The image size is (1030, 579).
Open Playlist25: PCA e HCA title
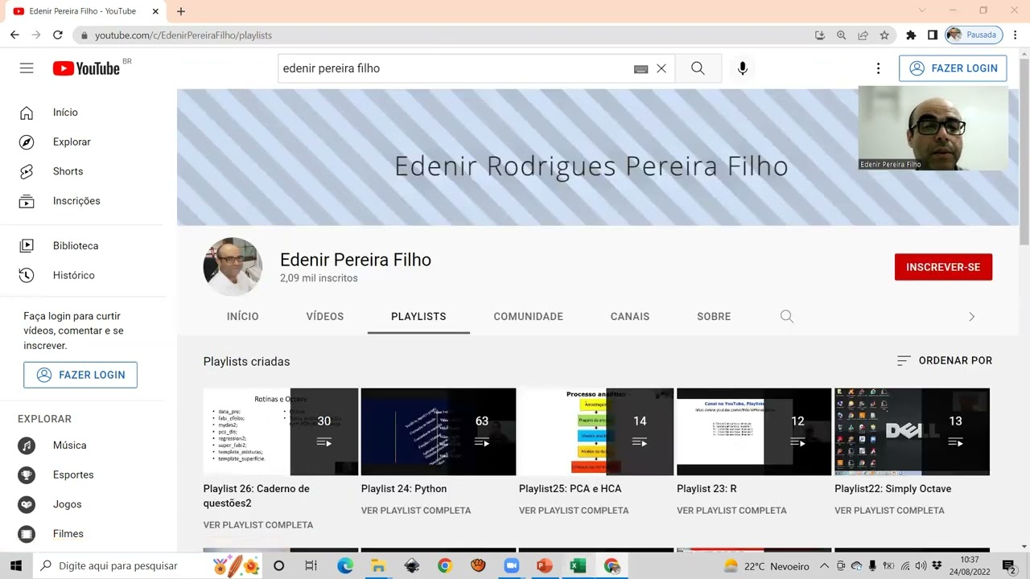click(x=570, y=488)
